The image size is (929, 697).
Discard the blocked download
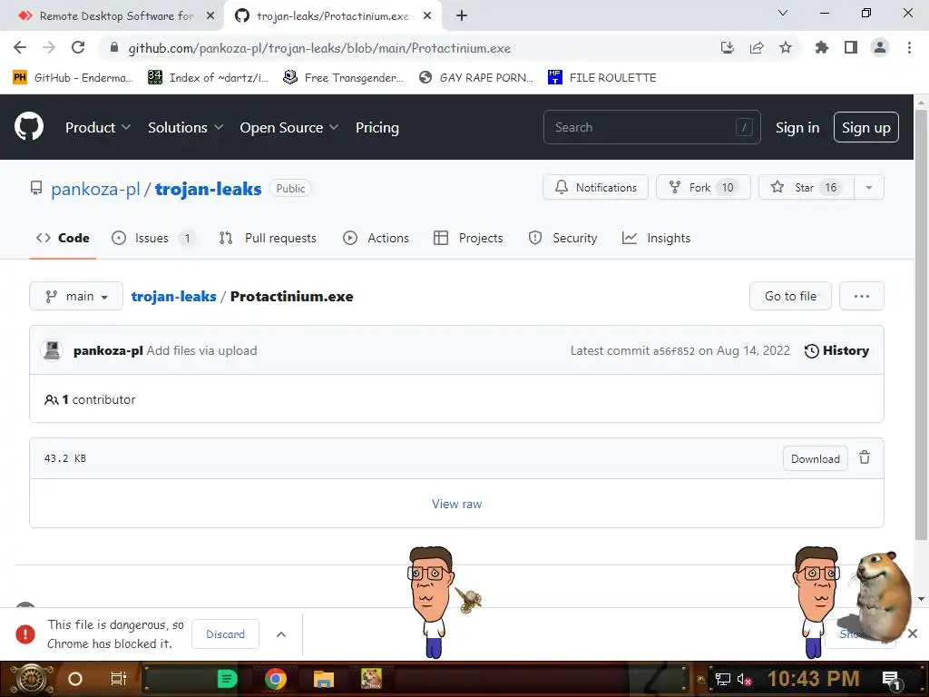coord(225,633)
